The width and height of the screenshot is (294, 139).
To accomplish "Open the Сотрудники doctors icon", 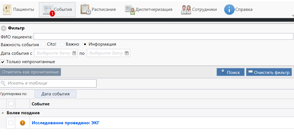I will click(186, 9).
